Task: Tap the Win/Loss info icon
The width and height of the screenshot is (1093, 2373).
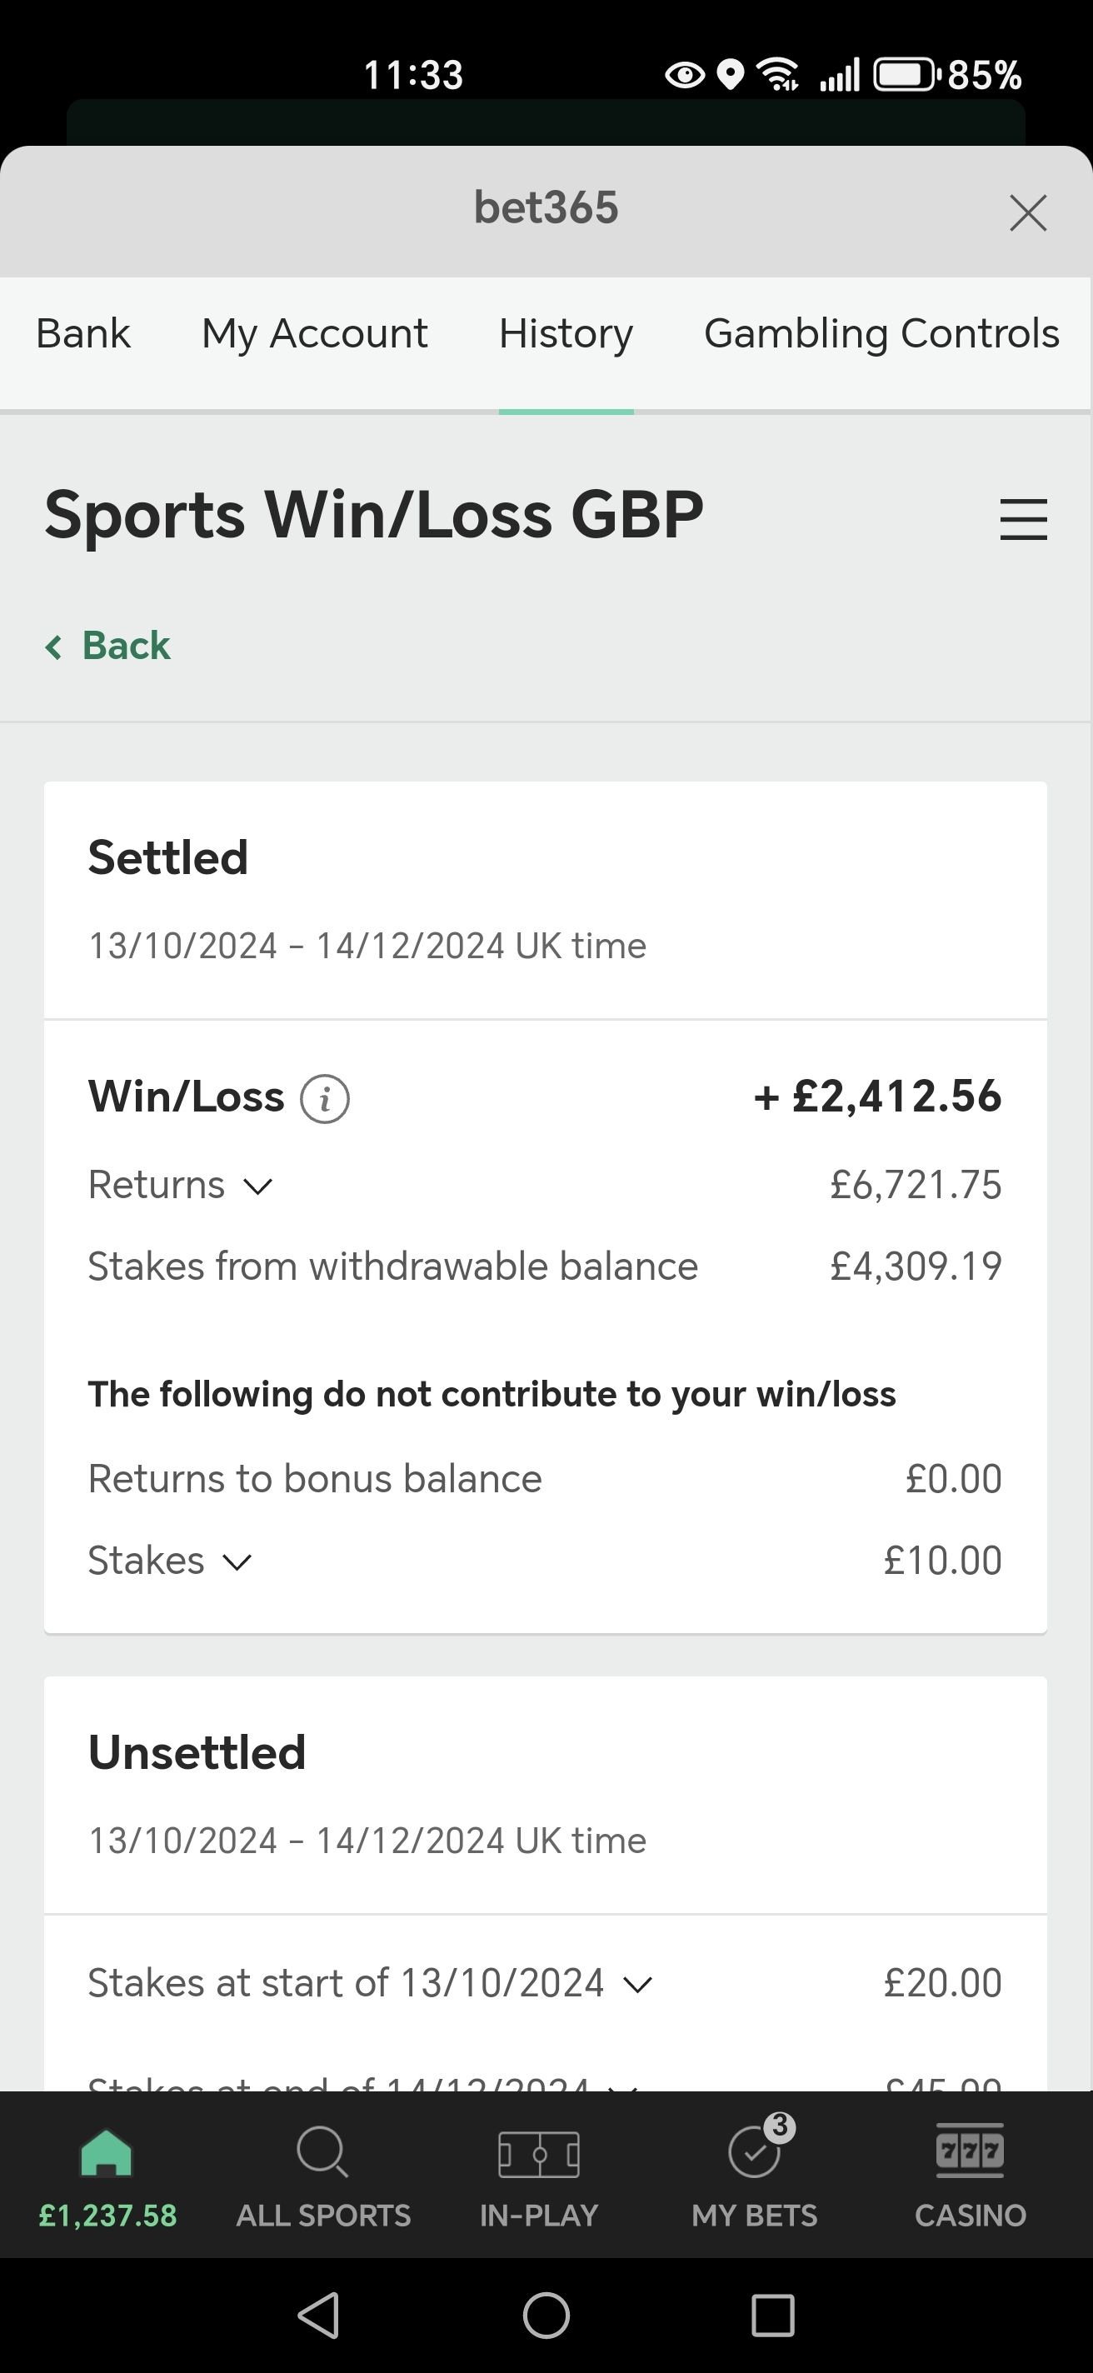Action: (324, 1099)
